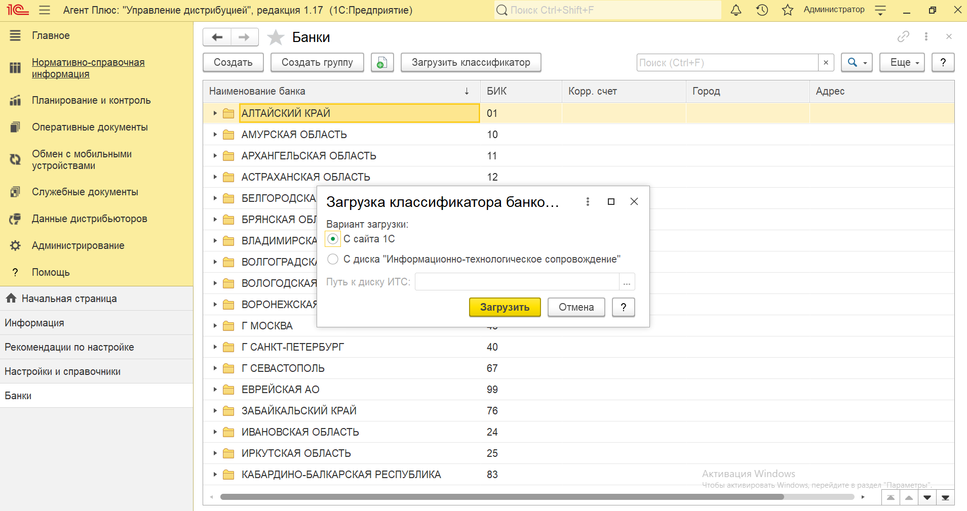Image resolution: width=967 pixels, height=511 pixels.
Task: Go forward with the right arrow button
Action: tap(244, 37)
